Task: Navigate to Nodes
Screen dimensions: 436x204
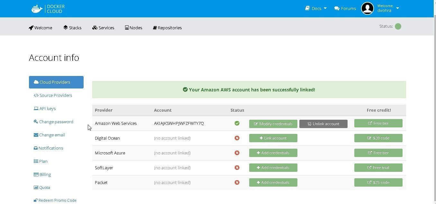Action: pos(133,28)
